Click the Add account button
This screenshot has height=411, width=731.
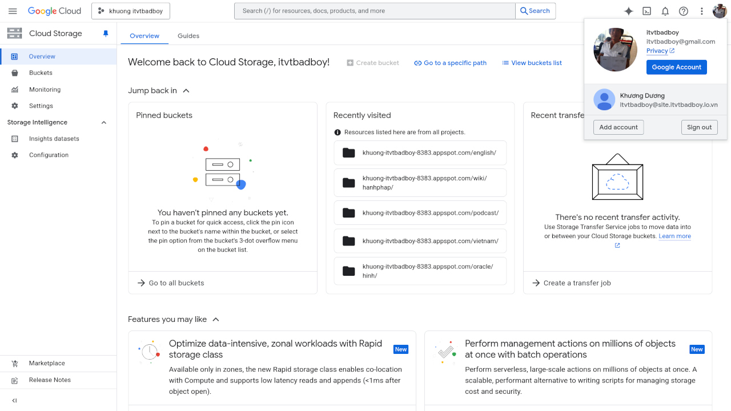pos(618,127)
